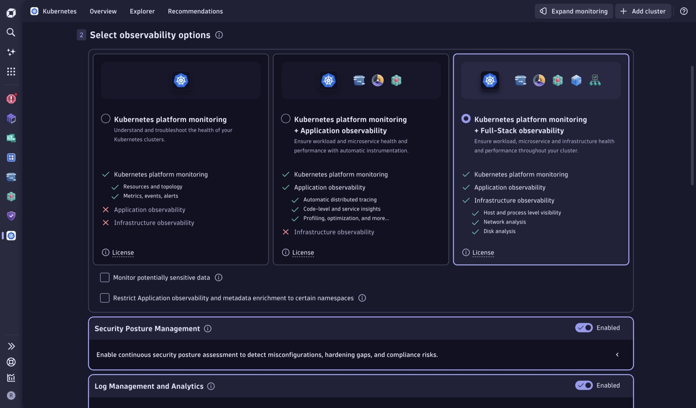Image resolution: width=696 pixels, height=408 pixels.
Task: Select platform monitoring + Full-Stack observability radio
Action: (x=466, y=119)
